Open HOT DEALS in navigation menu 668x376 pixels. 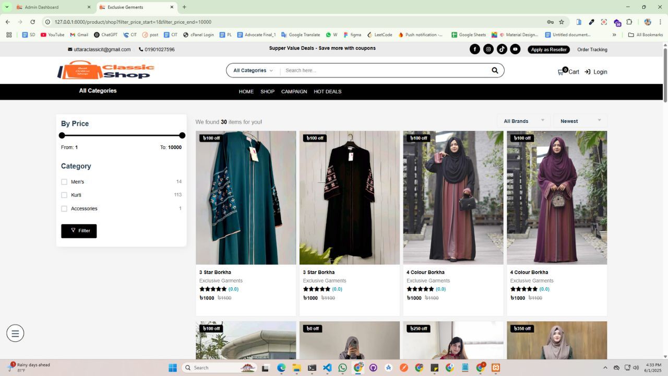point(328,91)
